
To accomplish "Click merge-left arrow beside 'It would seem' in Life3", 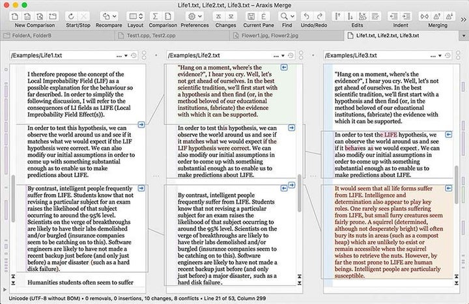I will [449, 187].
